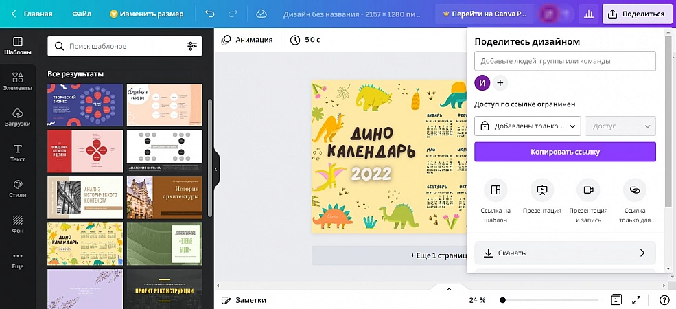Go back to Главная home
The height and width of the screenshot is (309, 676).
(x=32, y=14)
